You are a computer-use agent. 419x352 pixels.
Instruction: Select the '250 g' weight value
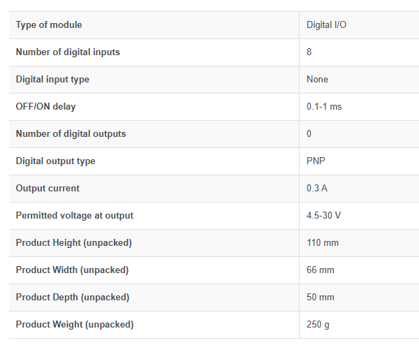point(317,325)
